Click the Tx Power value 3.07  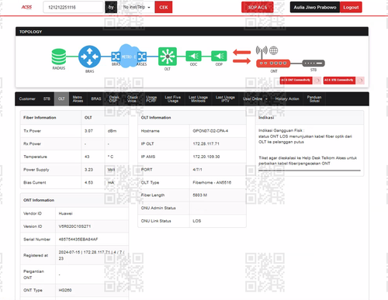click(88, 131)
